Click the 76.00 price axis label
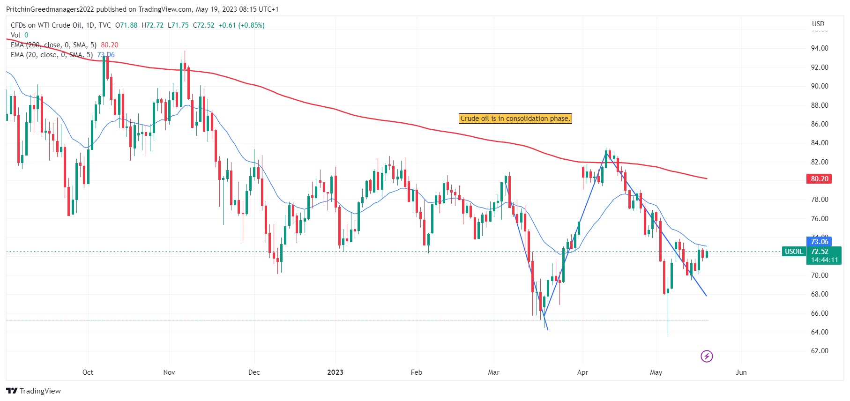 point(820,219)
